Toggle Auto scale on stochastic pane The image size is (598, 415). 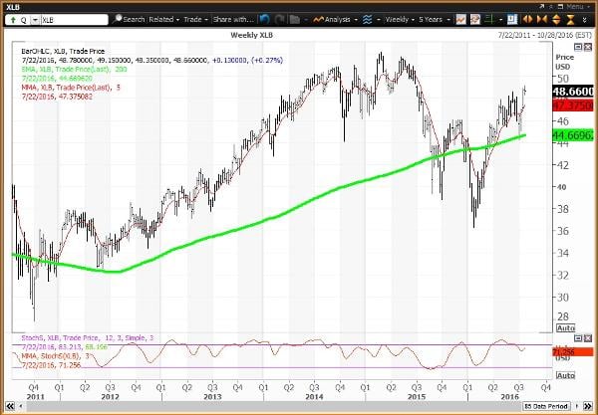(565, 375)
